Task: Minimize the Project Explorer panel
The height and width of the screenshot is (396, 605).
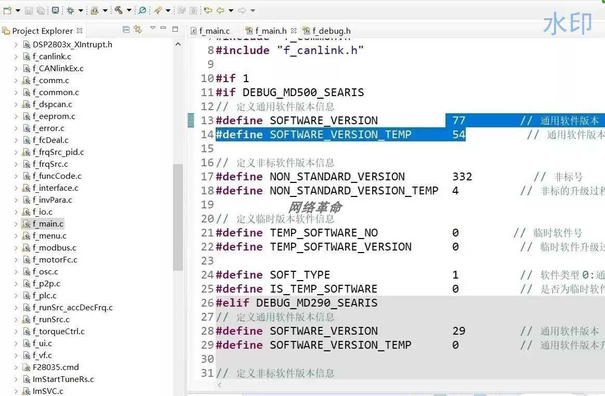Action: click(163, 28)
